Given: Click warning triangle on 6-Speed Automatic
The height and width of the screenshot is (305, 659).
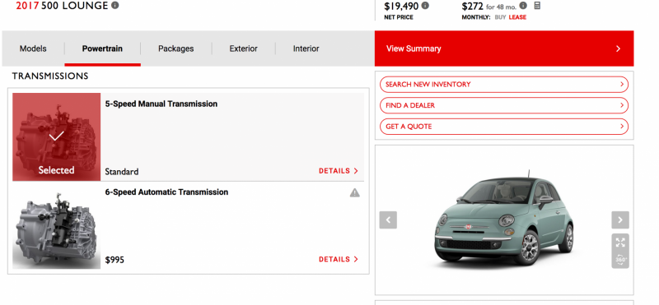Looking at the screenshot, I should pyautogui.click(x=355, y=193).
